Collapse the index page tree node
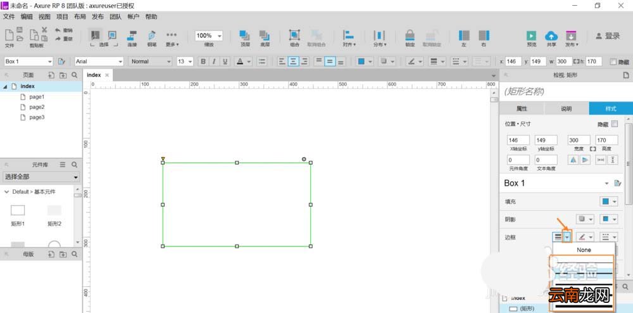This screenshot has width=633, height=313. (5, 86)
